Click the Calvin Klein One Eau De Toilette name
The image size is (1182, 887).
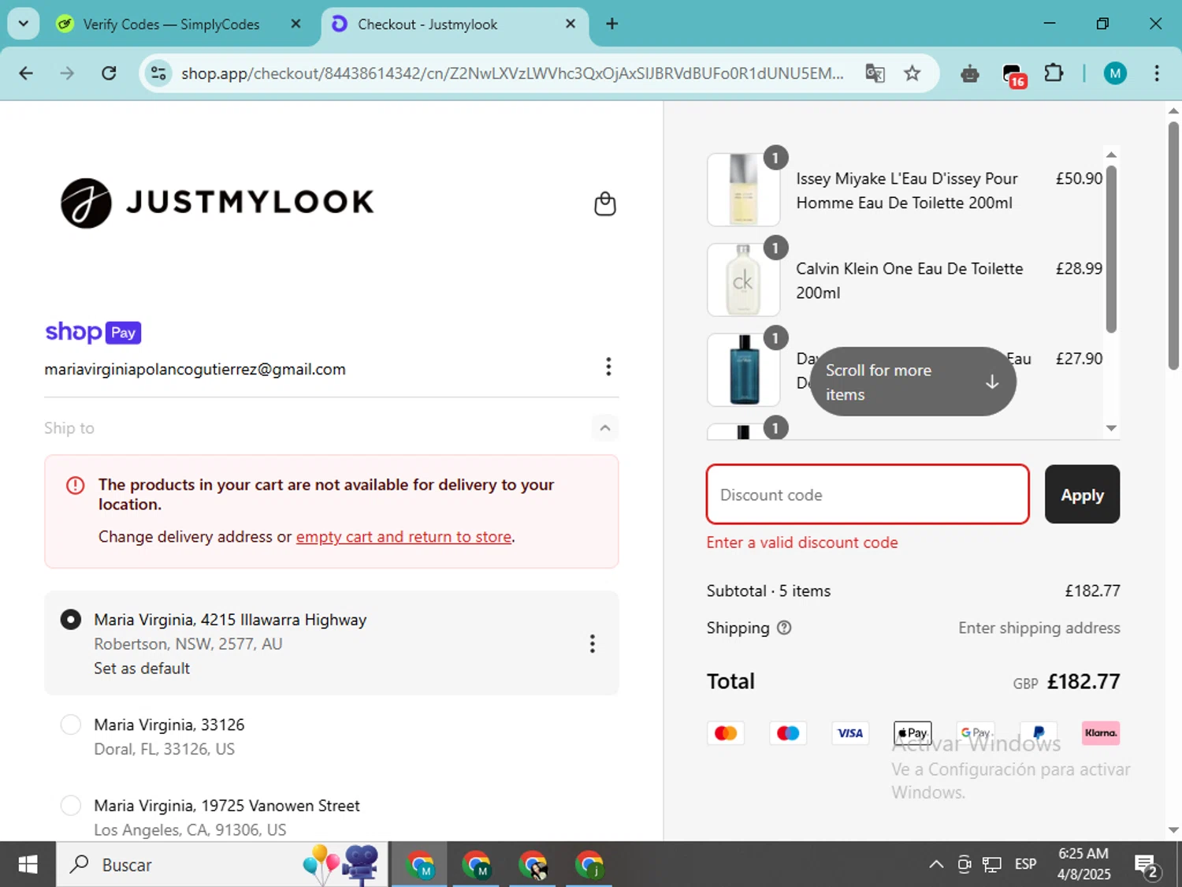click(909, 281)
